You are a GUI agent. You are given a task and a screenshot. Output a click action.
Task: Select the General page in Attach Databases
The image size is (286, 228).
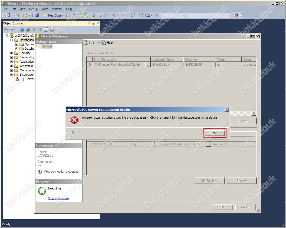pos(47,46)
